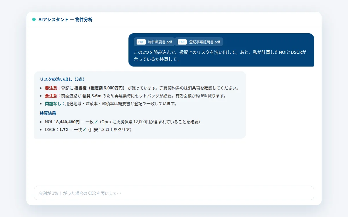
Task: Click the green checkmark on the NOI line
Action: (x=96, y=122)
